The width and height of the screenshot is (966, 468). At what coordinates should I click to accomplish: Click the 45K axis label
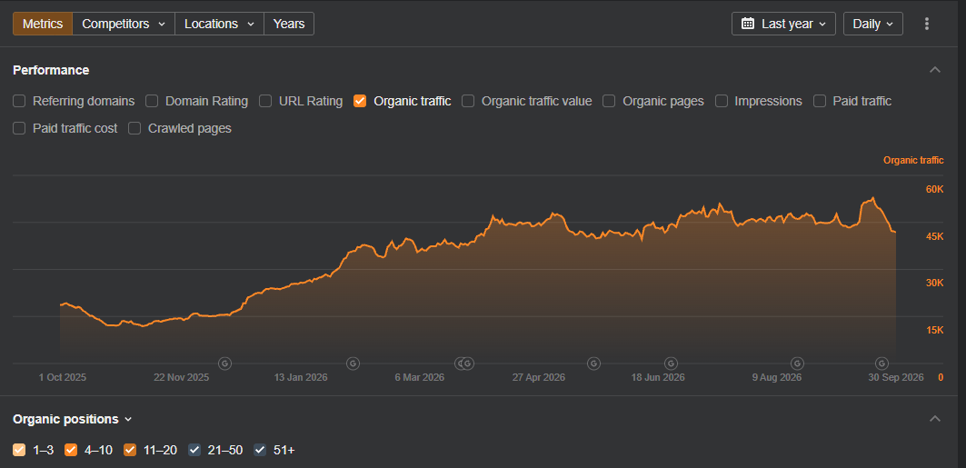click(934, 236)
